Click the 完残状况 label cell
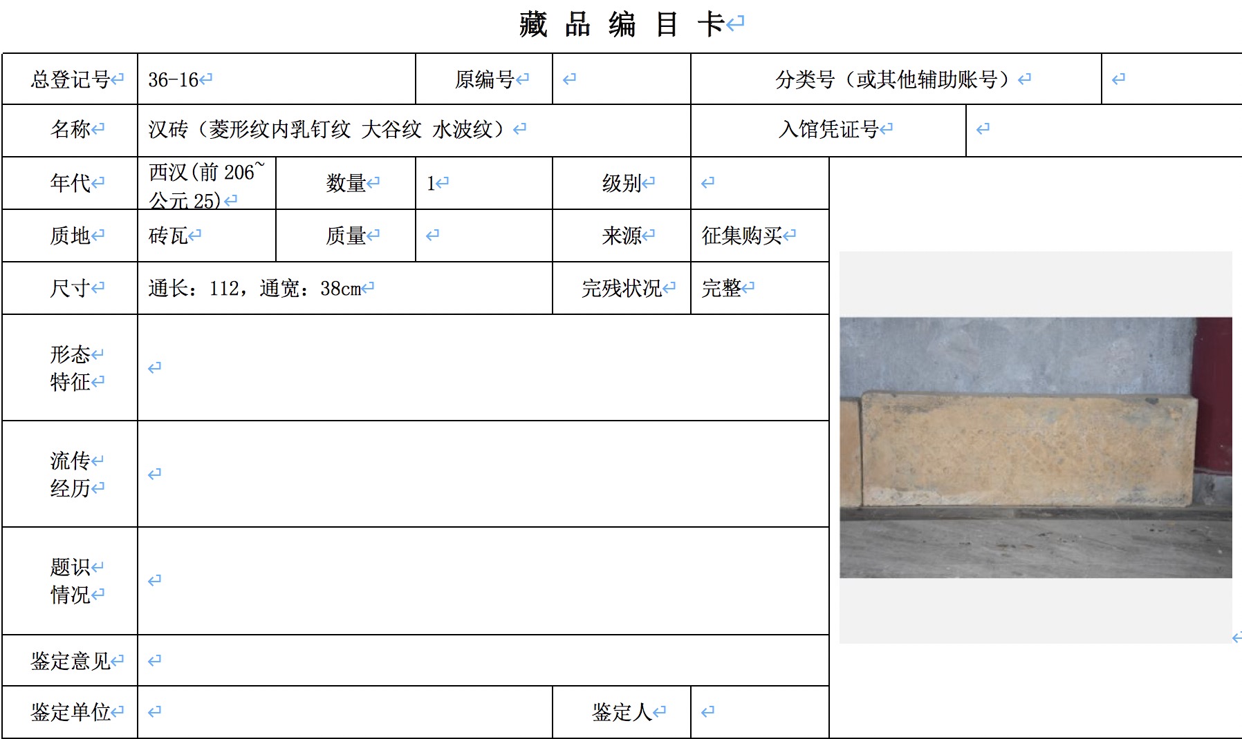The width and height of the screenshot is (1242, 739). tap(622, 288)
